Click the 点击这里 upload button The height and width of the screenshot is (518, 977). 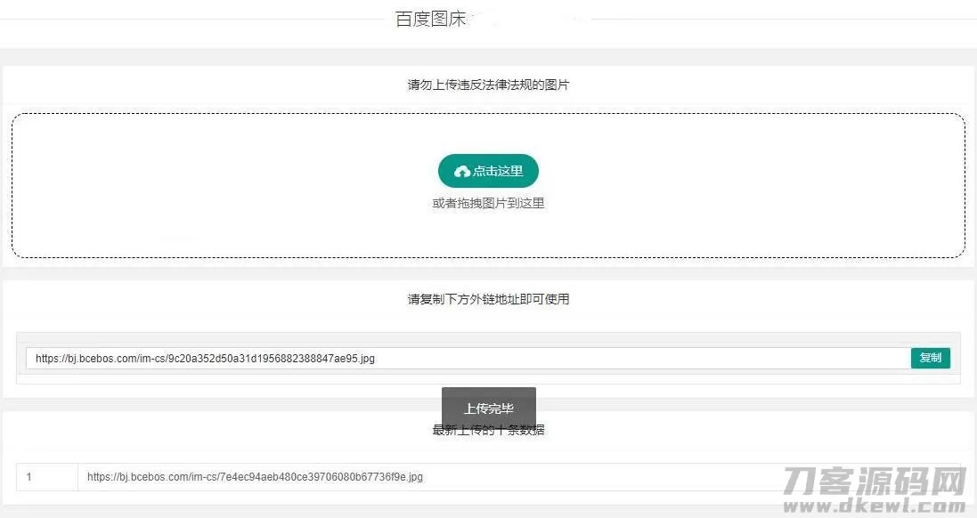488,171
